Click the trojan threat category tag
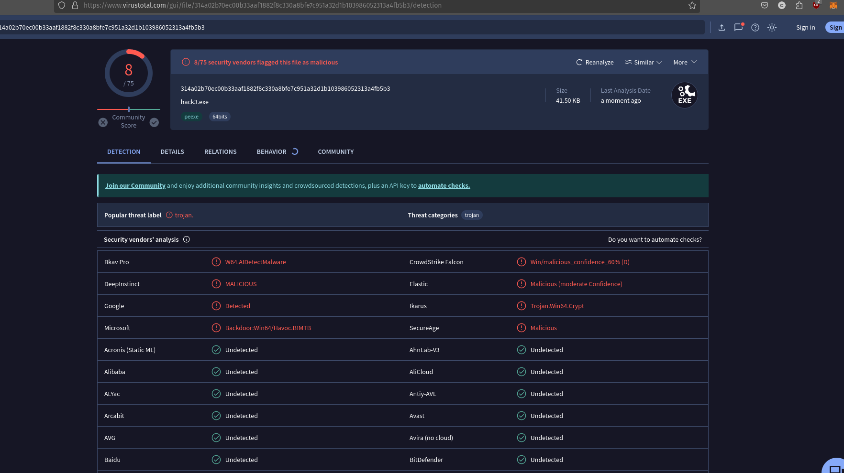Viewport: 844px width, 473px height. coord(472,215)
